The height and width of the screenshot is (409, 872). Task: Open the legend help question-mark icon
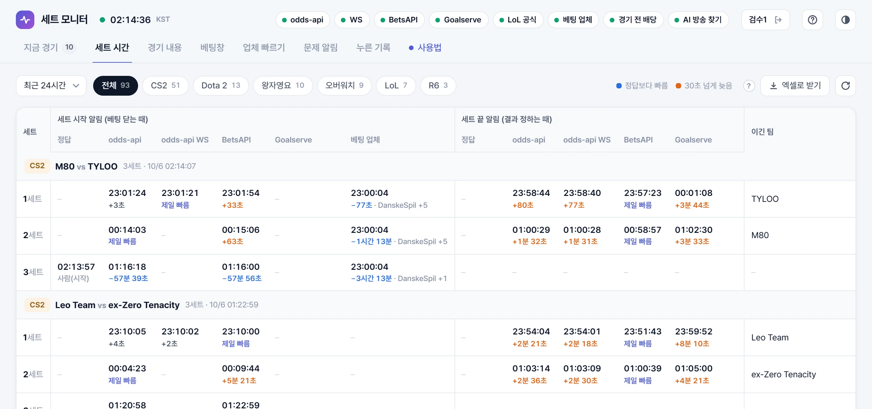[x=749, y=85]
